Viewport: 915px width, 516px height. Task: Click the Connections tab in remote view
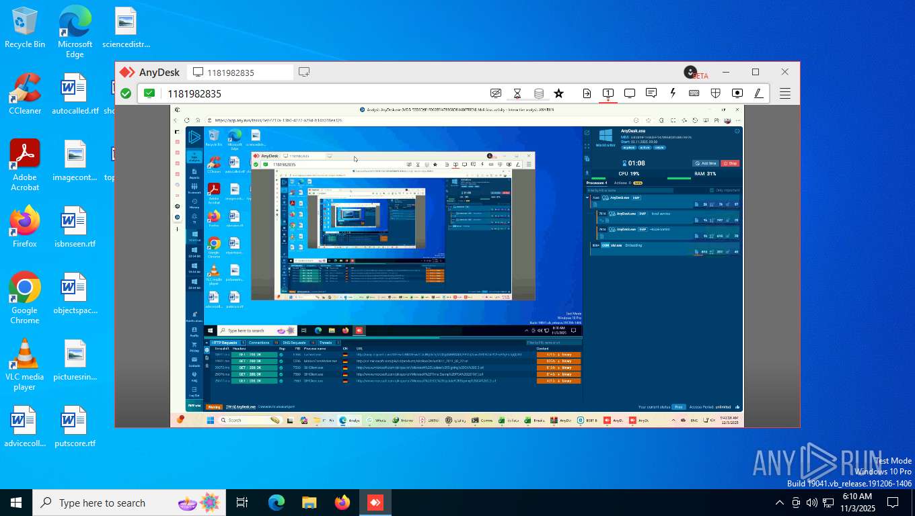263,343
